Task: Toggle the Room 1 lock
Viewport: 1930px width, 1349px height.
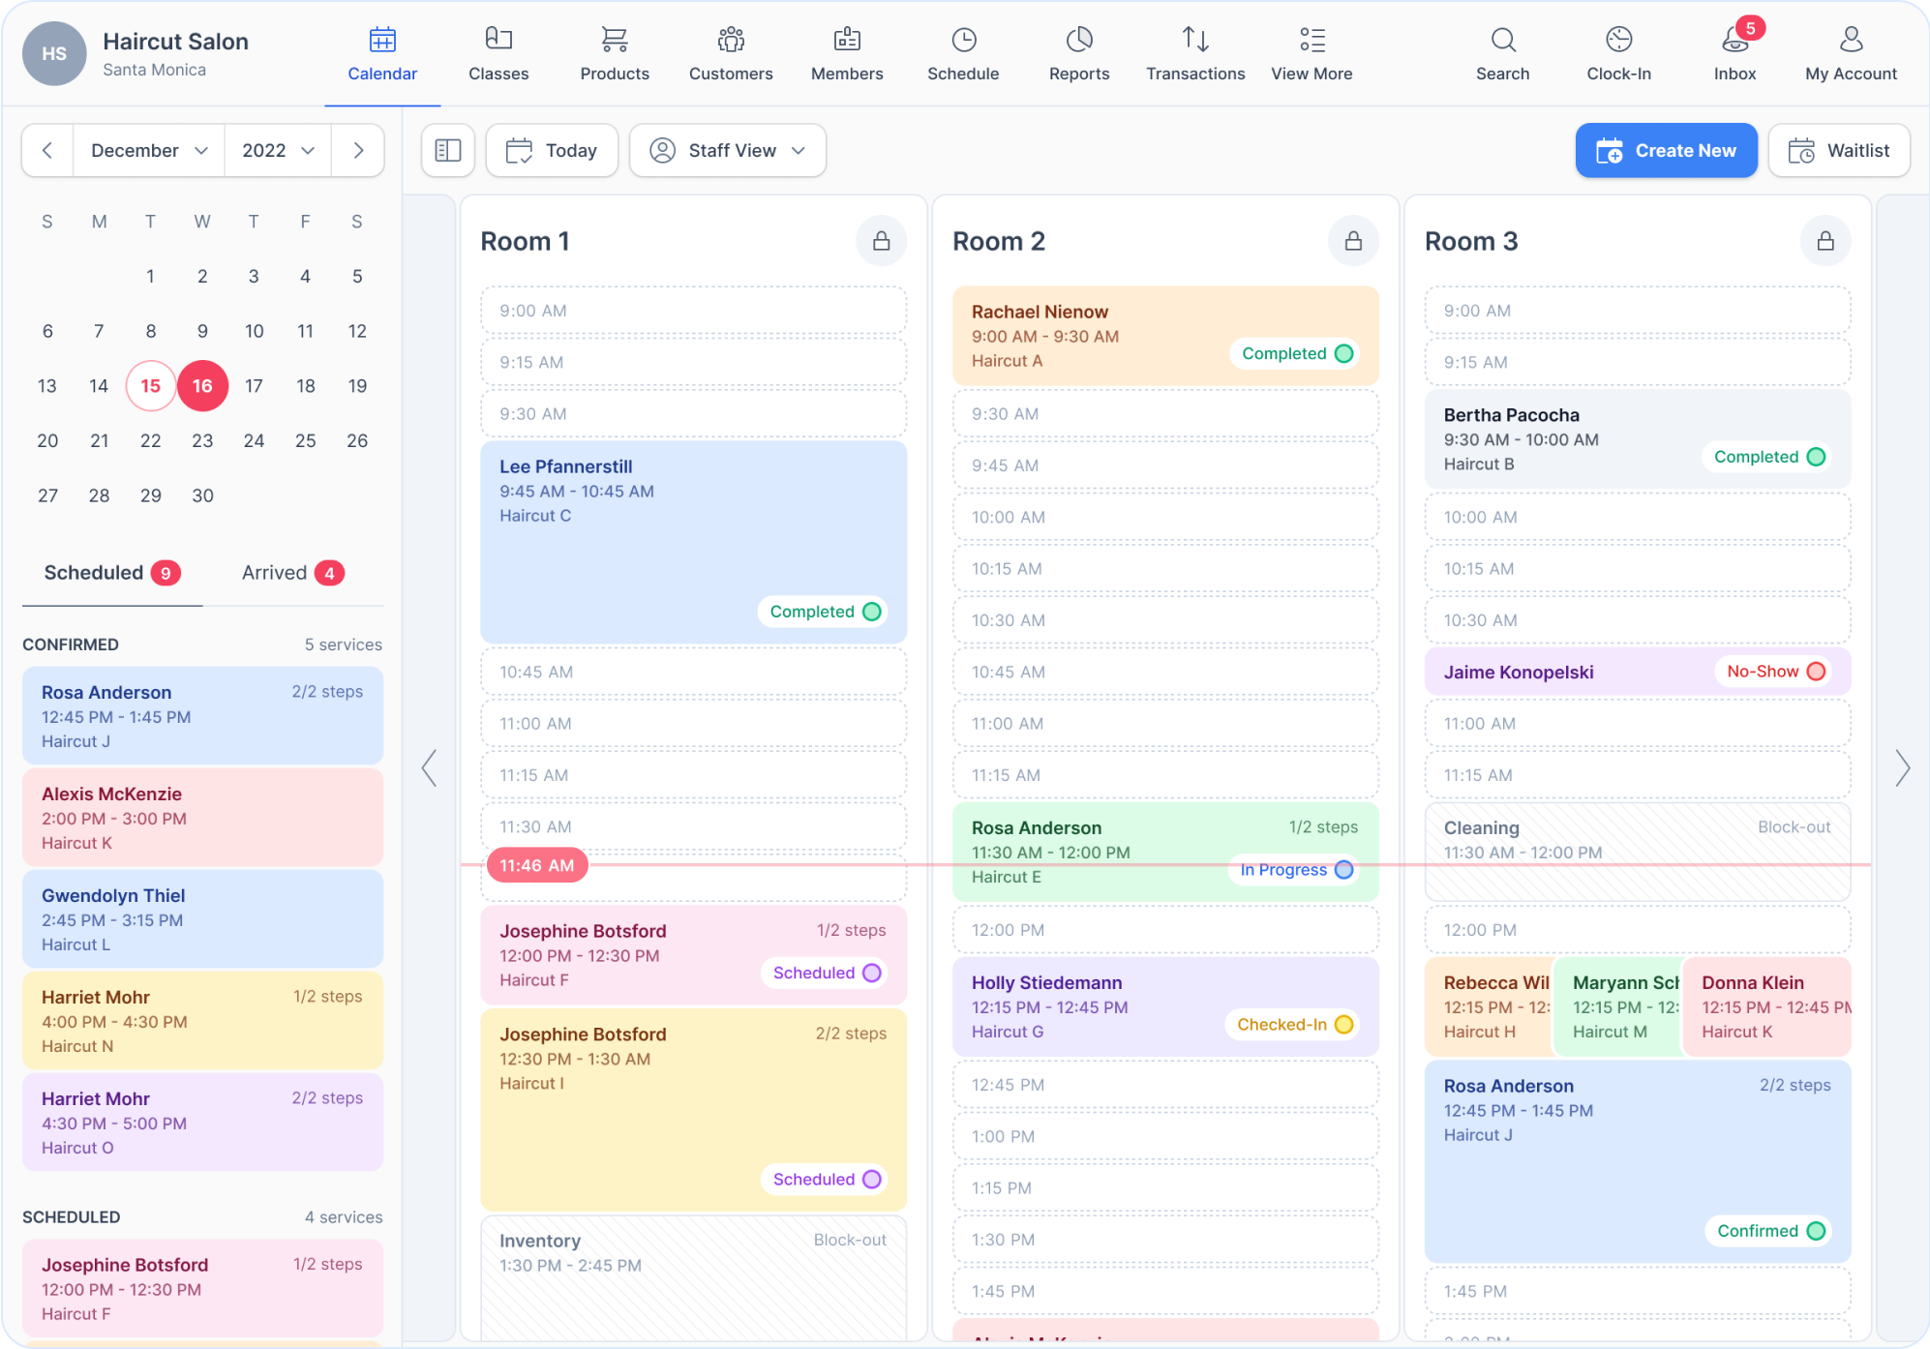Action: [x=881, y=241]
